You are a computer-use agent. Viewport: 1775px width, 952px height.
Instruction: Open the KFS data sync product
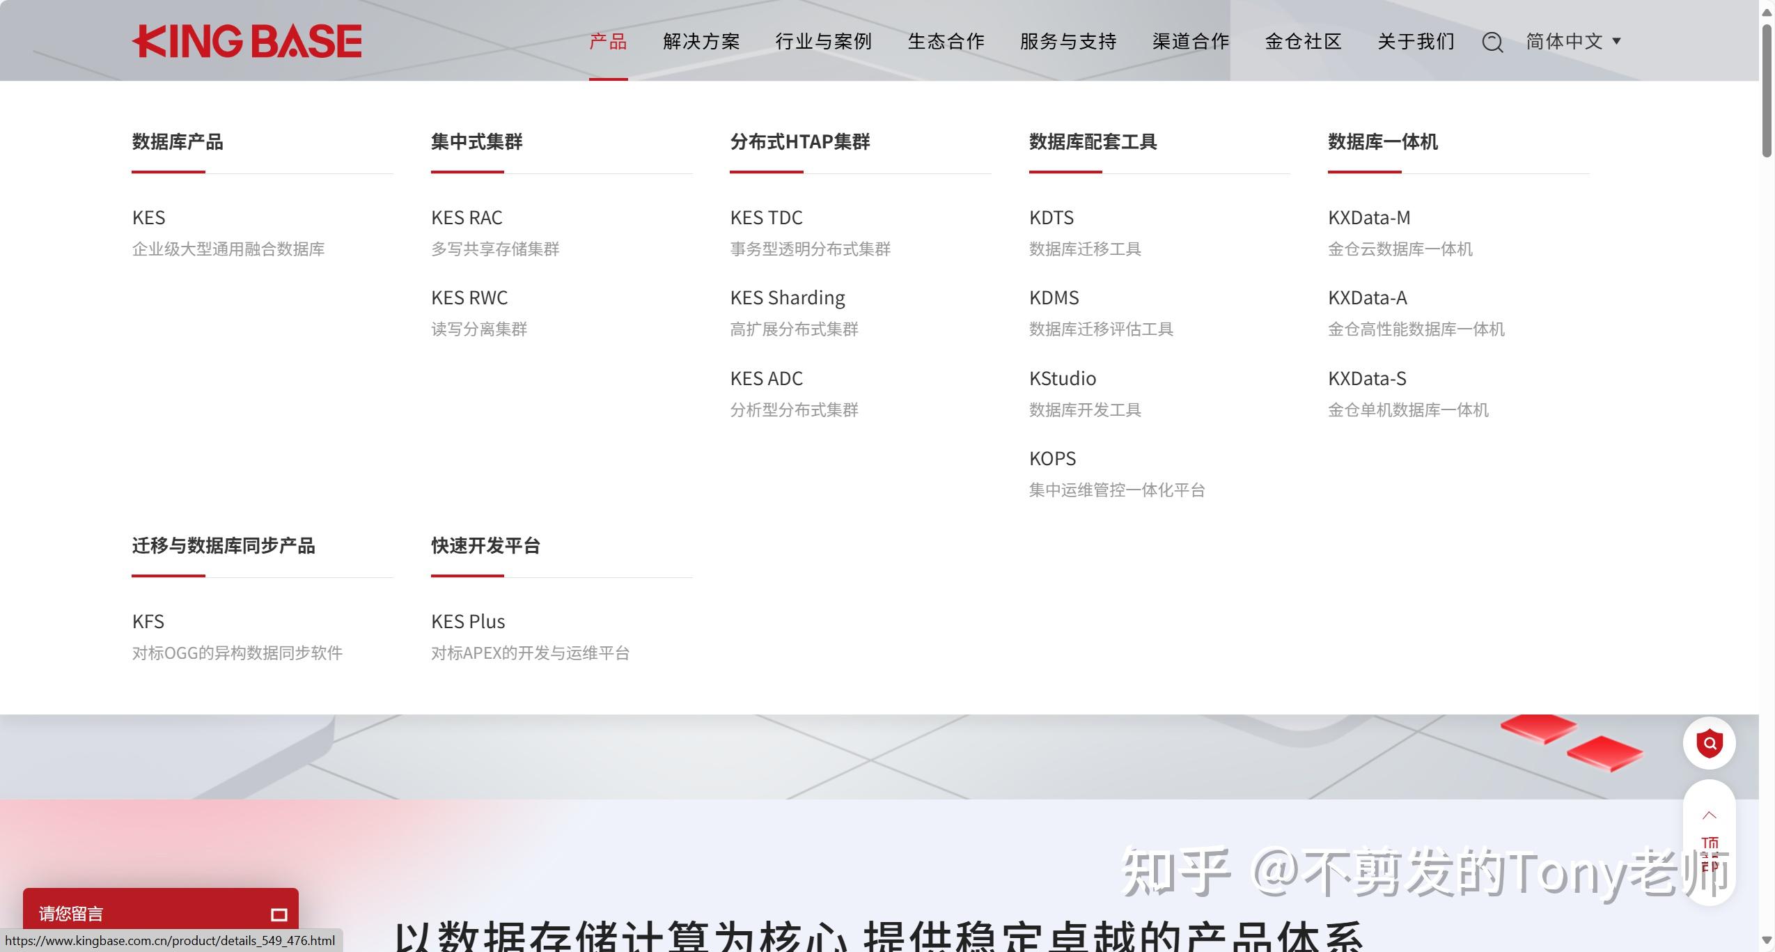(x=148, y=621)
